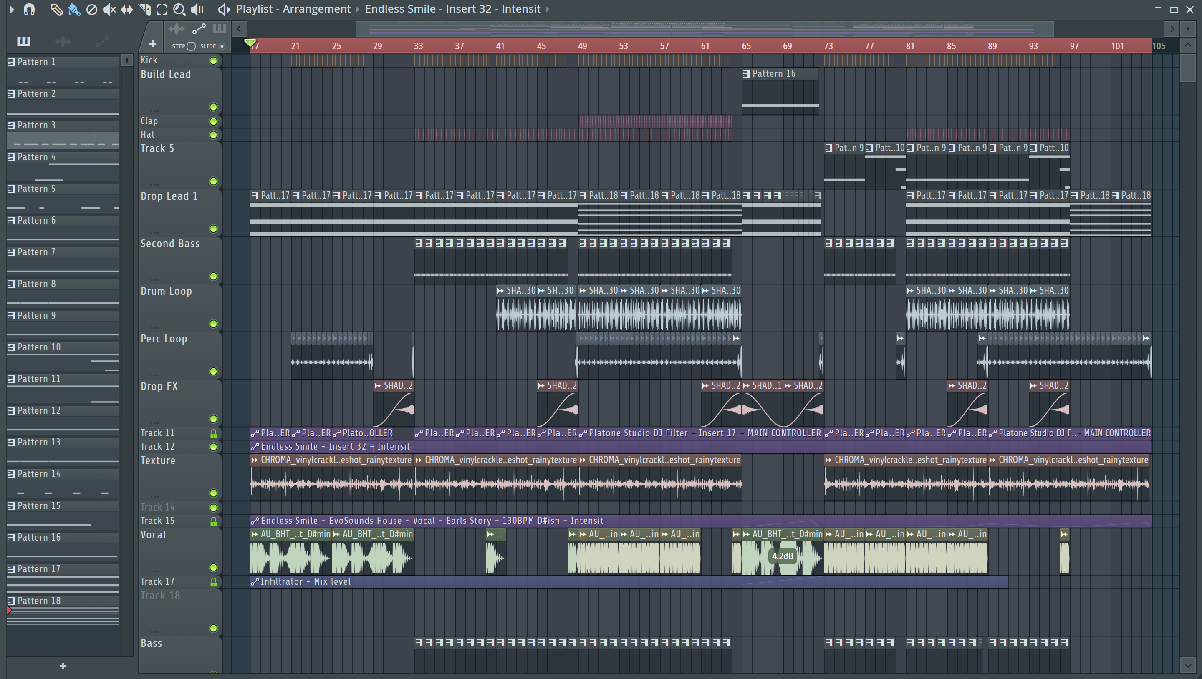Select the Zoom magnifier tool
Image resolution: width=1202 pixels, height=679 pixels.
[179, 9]
